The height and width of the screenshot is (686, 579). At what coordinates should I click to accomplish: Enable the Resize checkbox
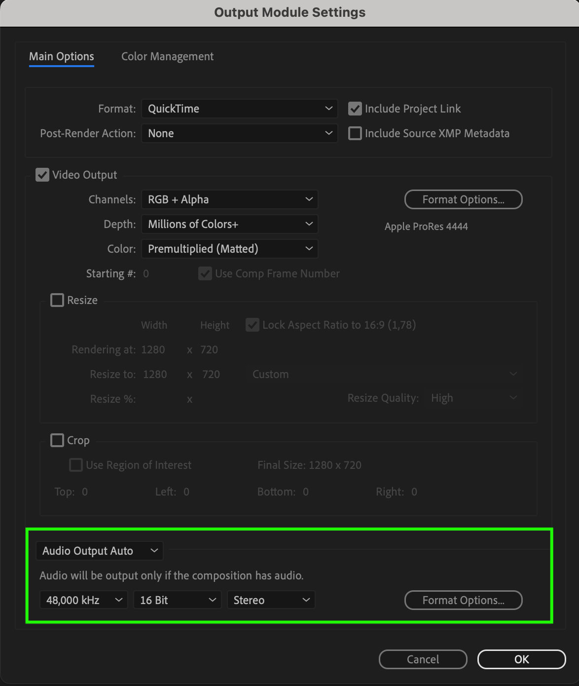tap(57, 300)
